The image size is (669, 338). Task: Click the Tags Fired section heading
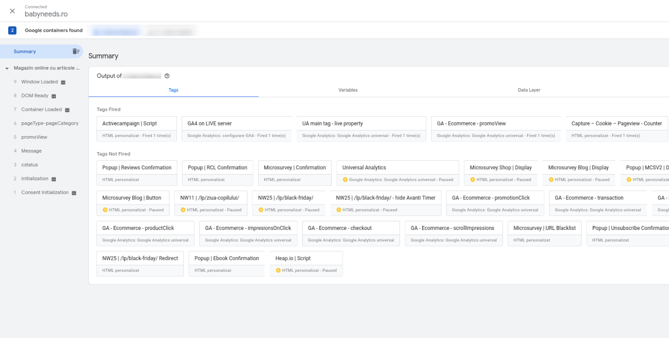point(109,109)
